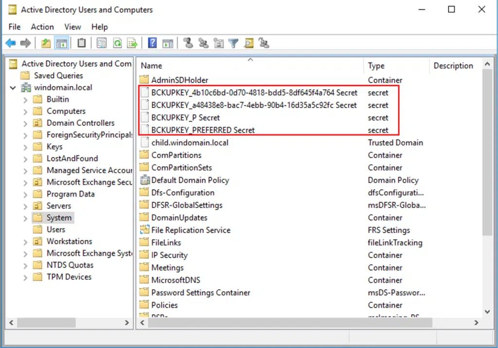Click the BCKUPKEY_P Secret document icon
Viewport: 498px width, 348px height.
pyautogui.click(x=145, y=118)
